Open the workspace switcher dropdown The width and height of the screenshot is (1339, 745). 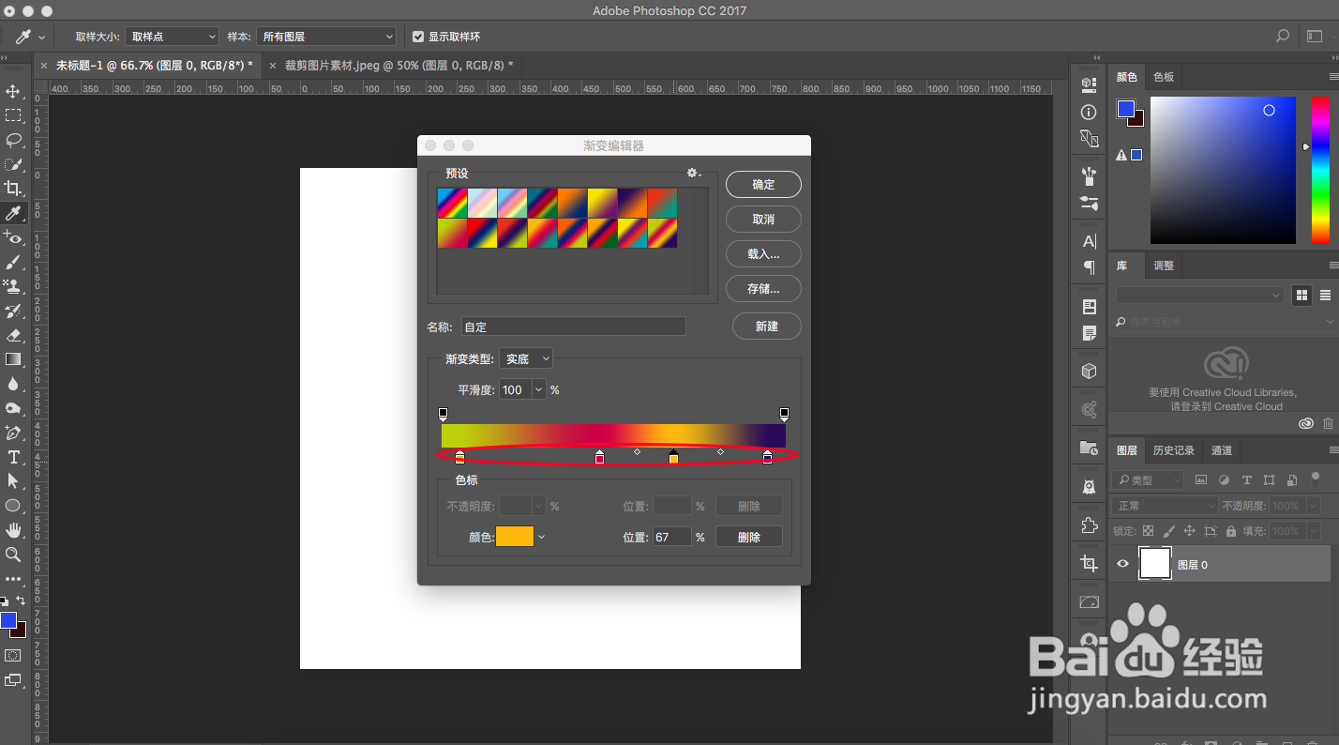[x=1316, y=37]
